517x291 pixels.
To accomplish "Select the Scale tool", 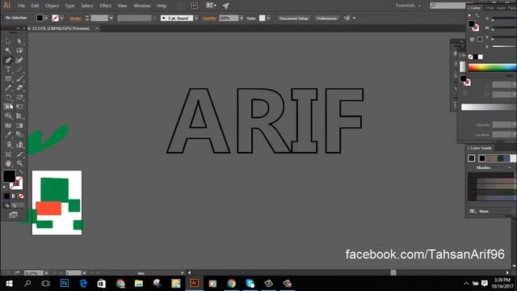I will point(19,97).
